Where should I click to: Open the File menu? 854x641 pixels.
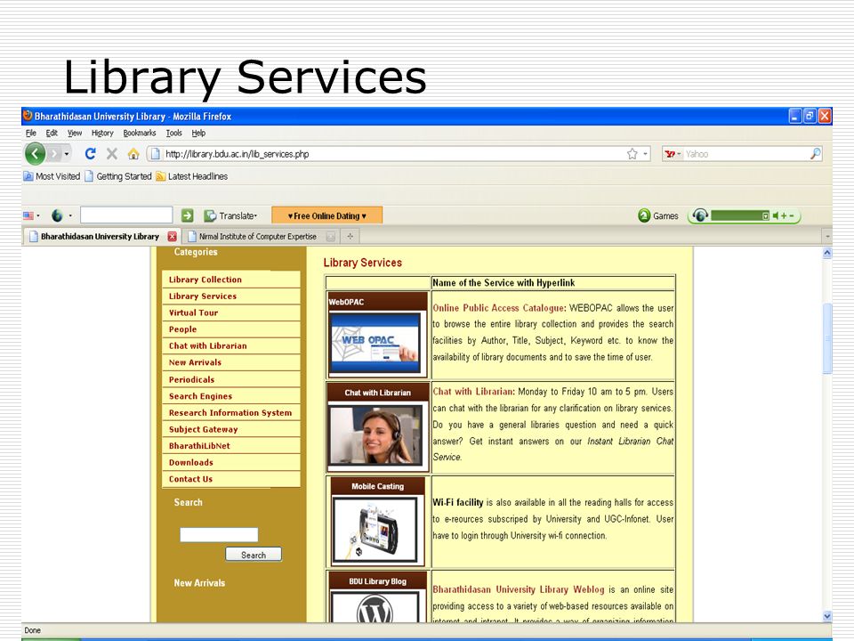(x=30, y=133)
